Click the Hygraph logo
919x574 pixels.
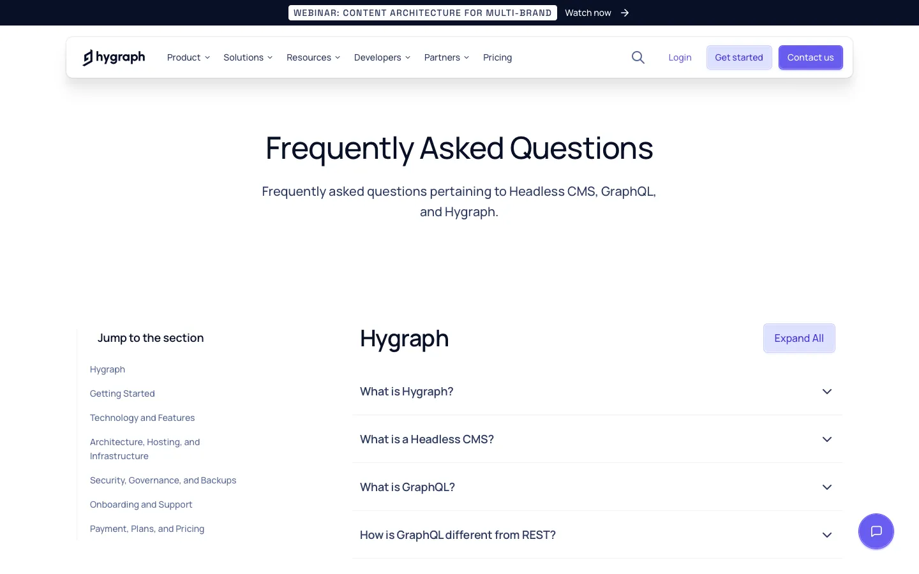pyautogui.click(x=114, y=57)
